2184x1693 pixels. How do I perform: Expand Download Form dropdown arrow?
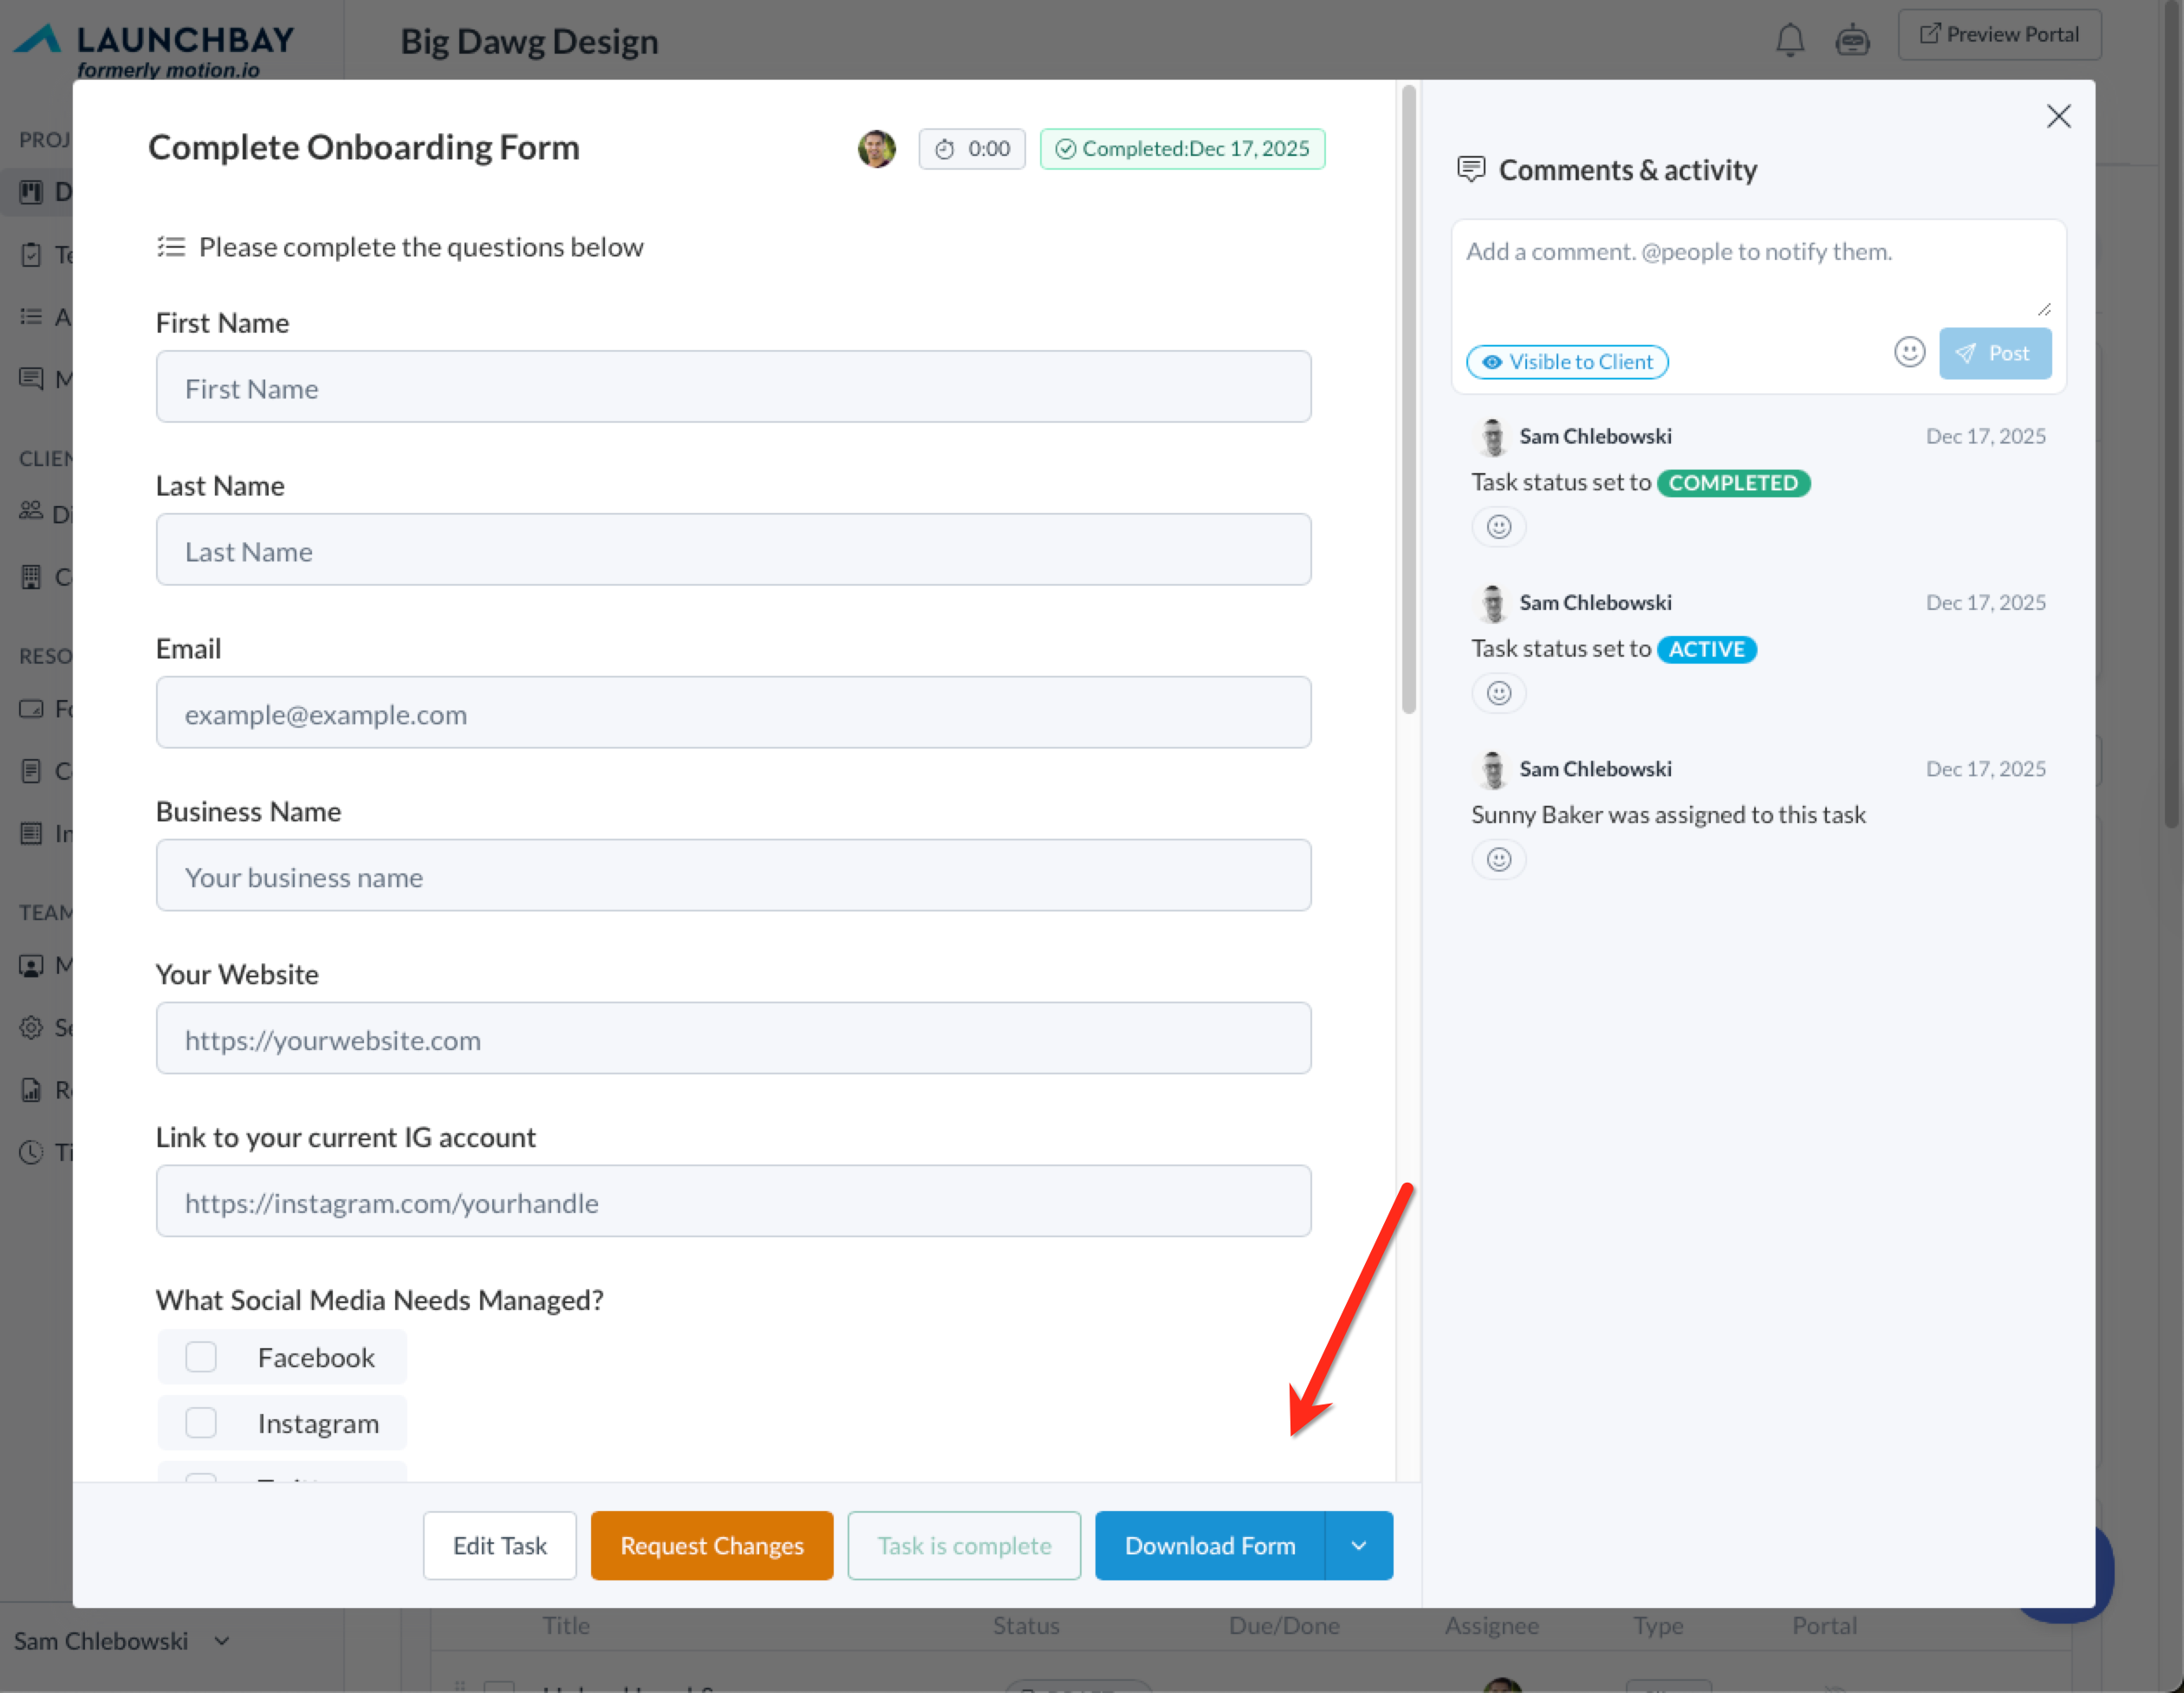(1358, 1545)
